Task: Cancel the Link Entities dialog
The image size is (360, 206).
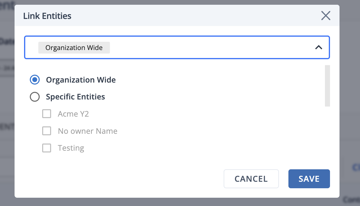Action: (251, 179)
